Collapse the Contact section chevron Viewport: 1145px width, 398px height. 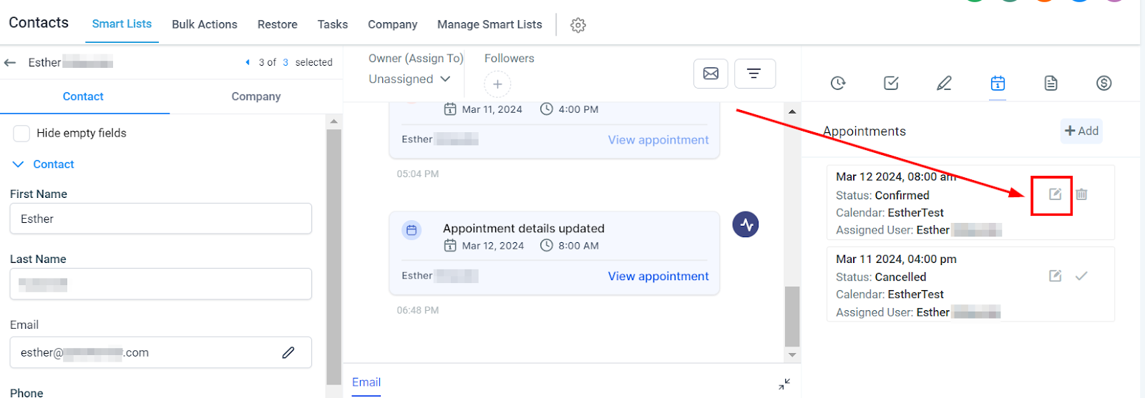[19, 164]
